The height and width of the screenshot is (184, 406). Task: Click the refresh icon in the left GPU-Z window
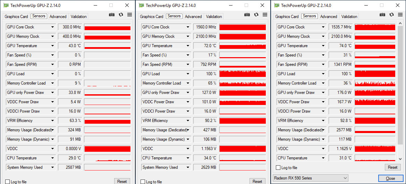(121, 15)
